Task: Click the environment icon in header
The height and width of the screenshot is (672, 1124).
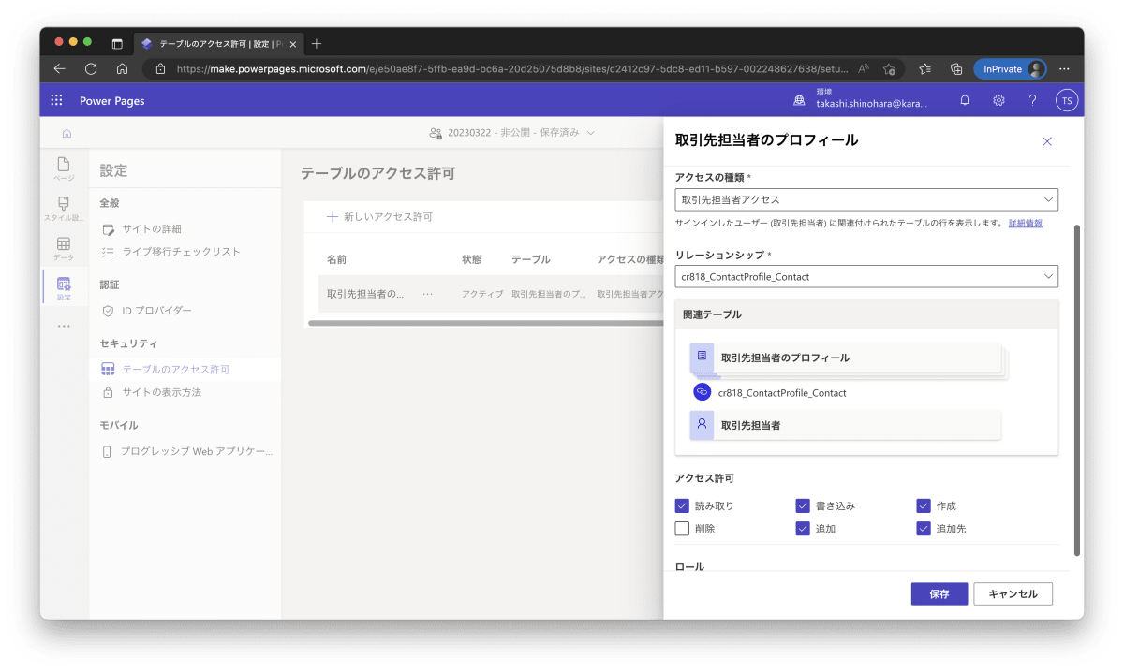Action: click(x=799, y=101)
